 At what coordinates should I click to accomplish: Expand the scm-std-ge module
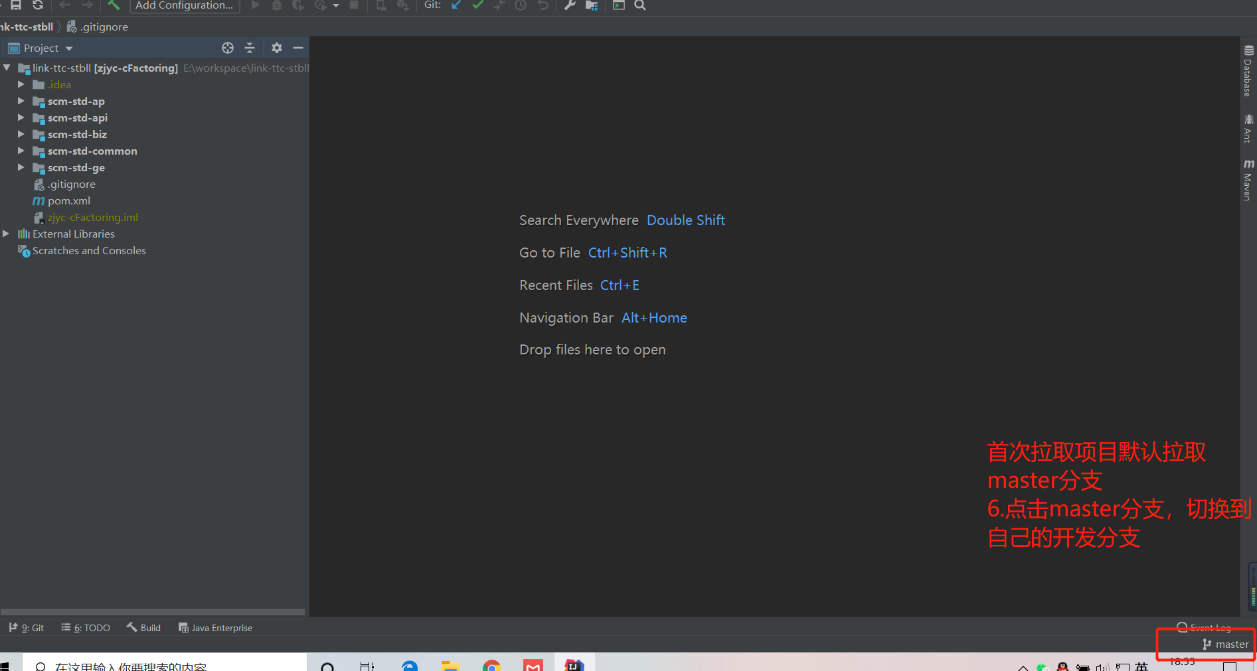21,167
